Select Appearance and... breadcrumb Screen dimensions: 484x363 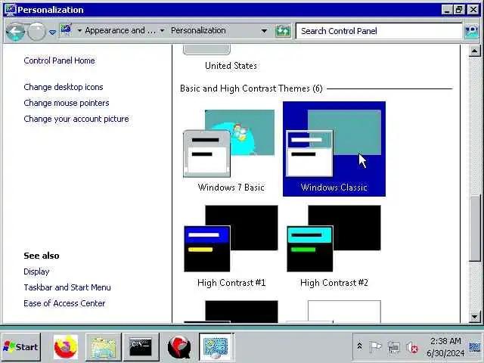click(x=120, y=30)
